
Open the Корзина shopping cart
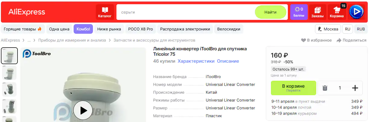337,12
